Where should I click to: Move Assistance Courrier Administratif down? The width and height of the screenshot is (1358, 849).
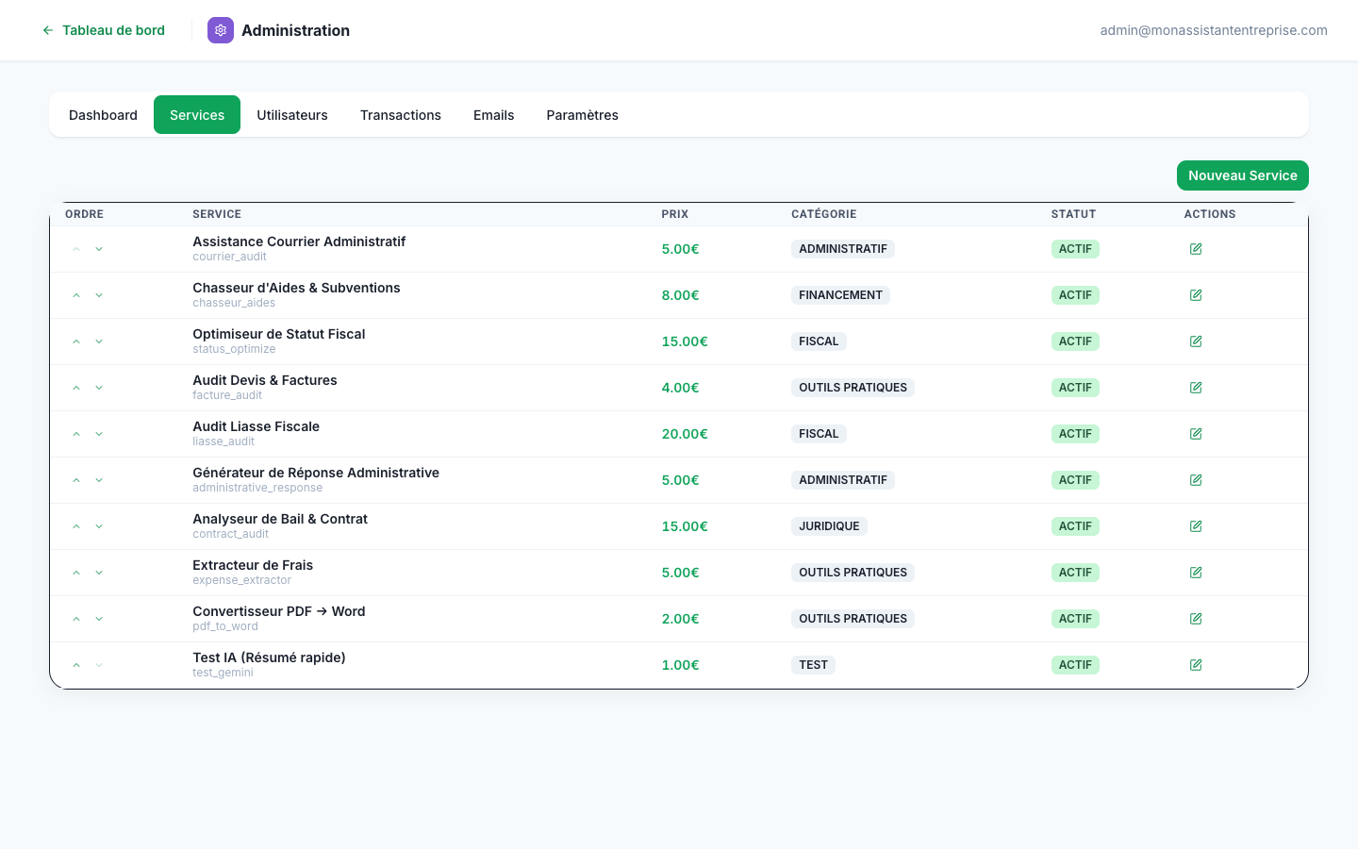click(99, 249)
